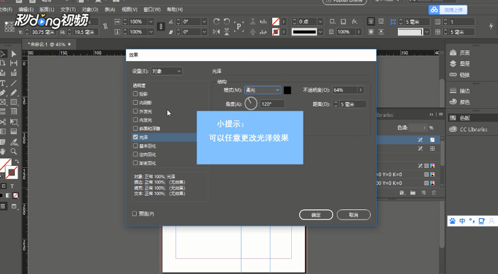Enable 渐变羽化 gradient feather checkbox
498x274 pixels.
click(135, 163)
